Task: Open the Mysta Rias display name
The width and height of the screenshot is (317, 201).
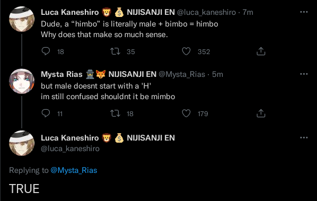Action: 61,74
